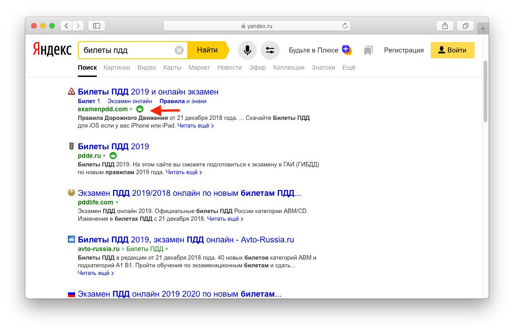Viewport: 514px width, 332px height.
Task: Expand dropdown arrow next to pddlife.com
Action: pos(117,203)
